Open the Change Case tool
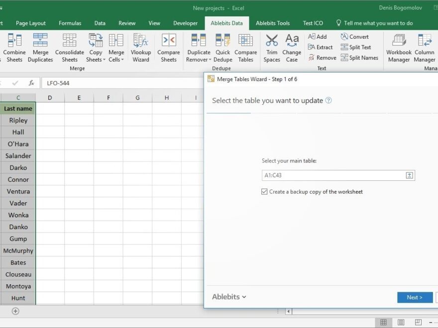Image resolution: width=438 pixels, height=328 pixels. (292, 47)
